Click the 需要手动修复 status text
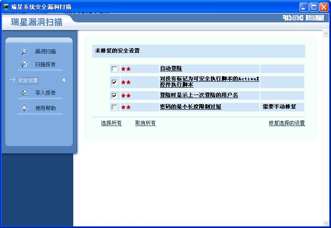This screenshot has height=228, width=331. click(279, 107)
